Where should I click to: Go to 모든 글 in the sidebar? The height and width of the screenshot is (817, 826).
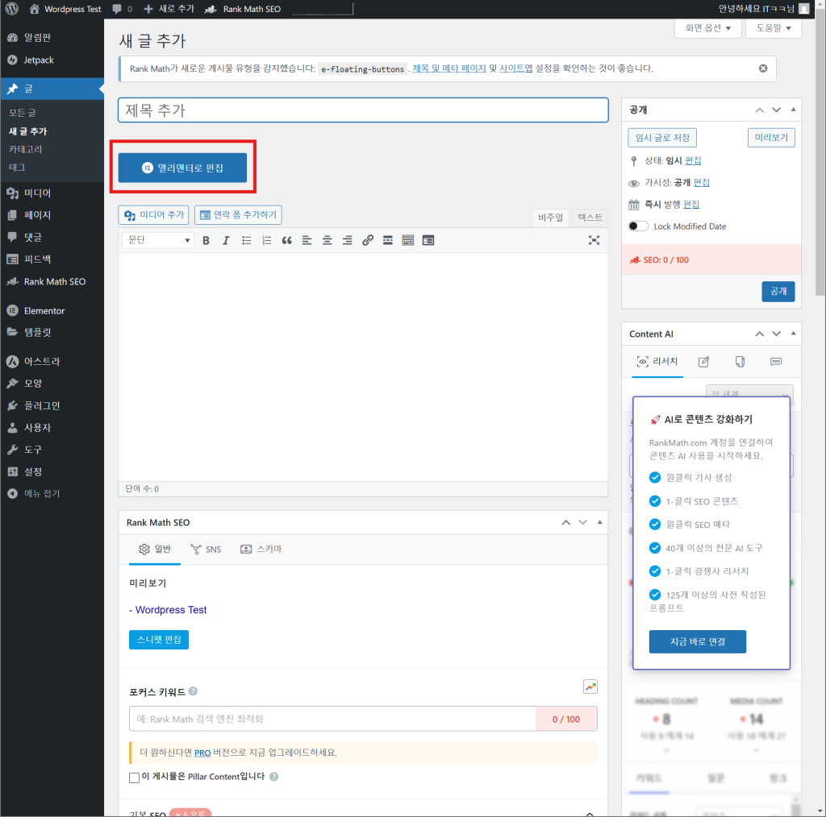point(23,113)
